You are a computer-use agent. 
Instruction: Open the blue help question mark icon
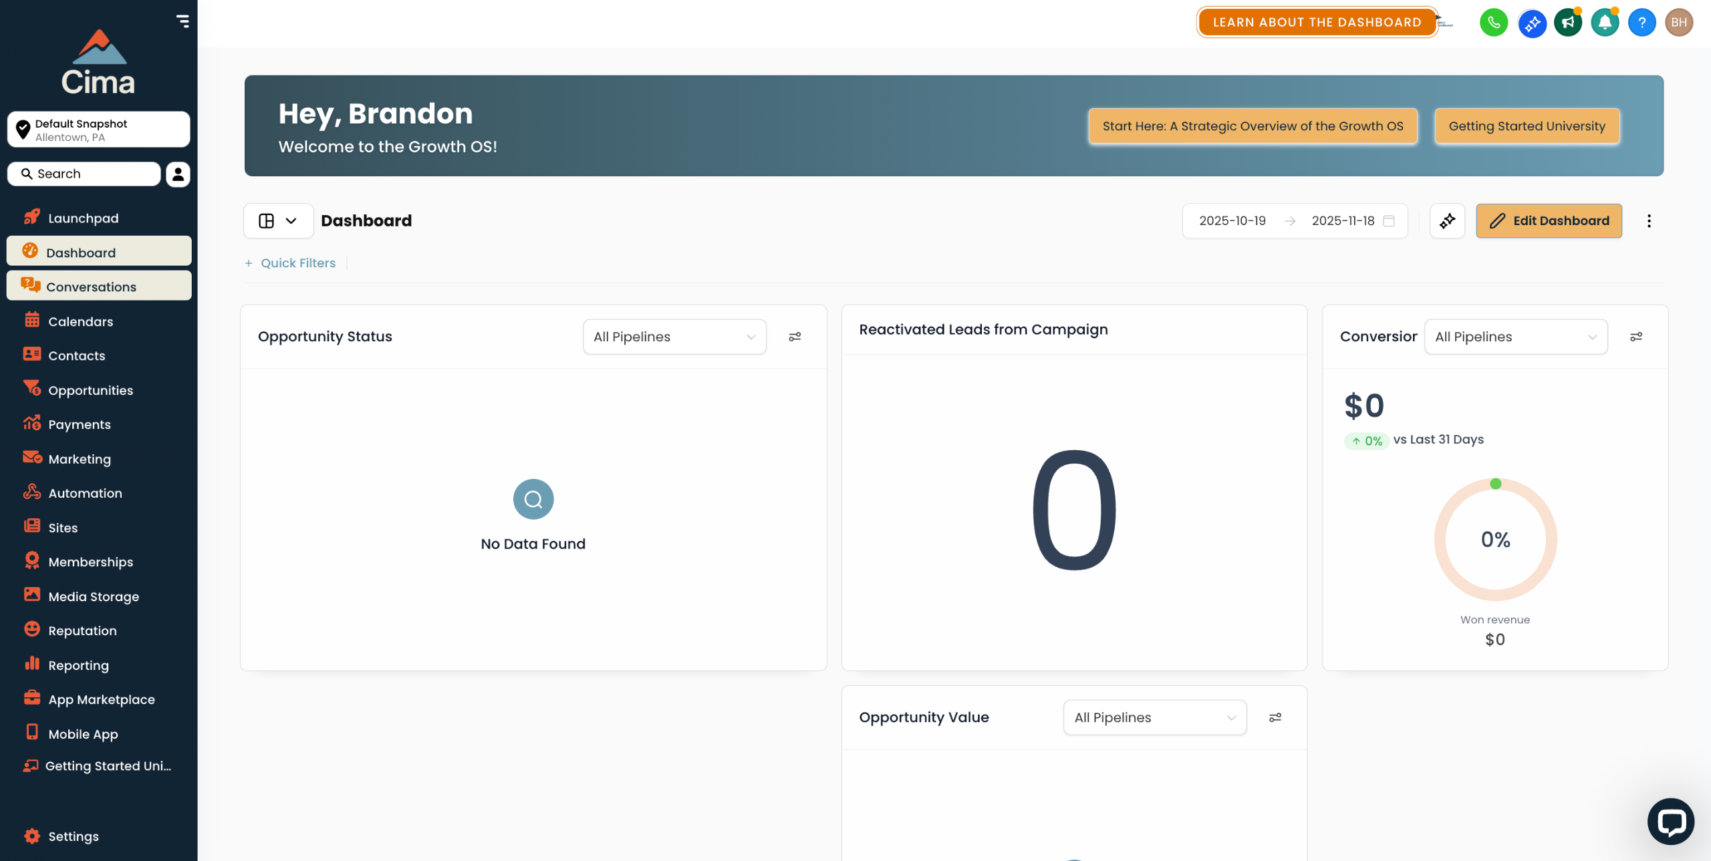1641,23
